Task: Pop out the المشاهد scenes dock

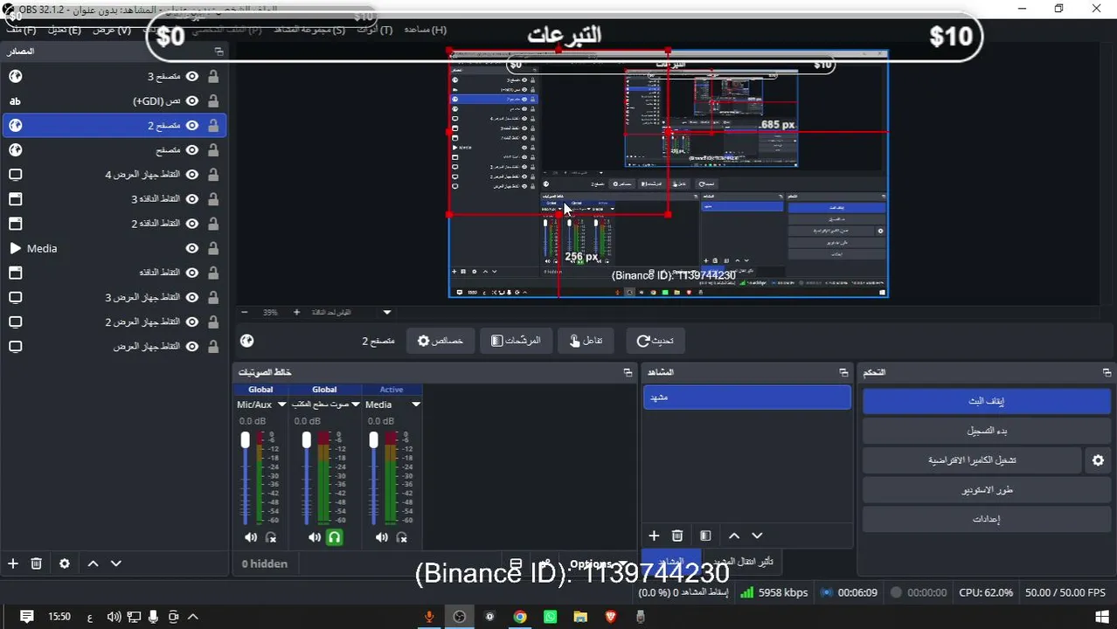Action: coord(843,372)
